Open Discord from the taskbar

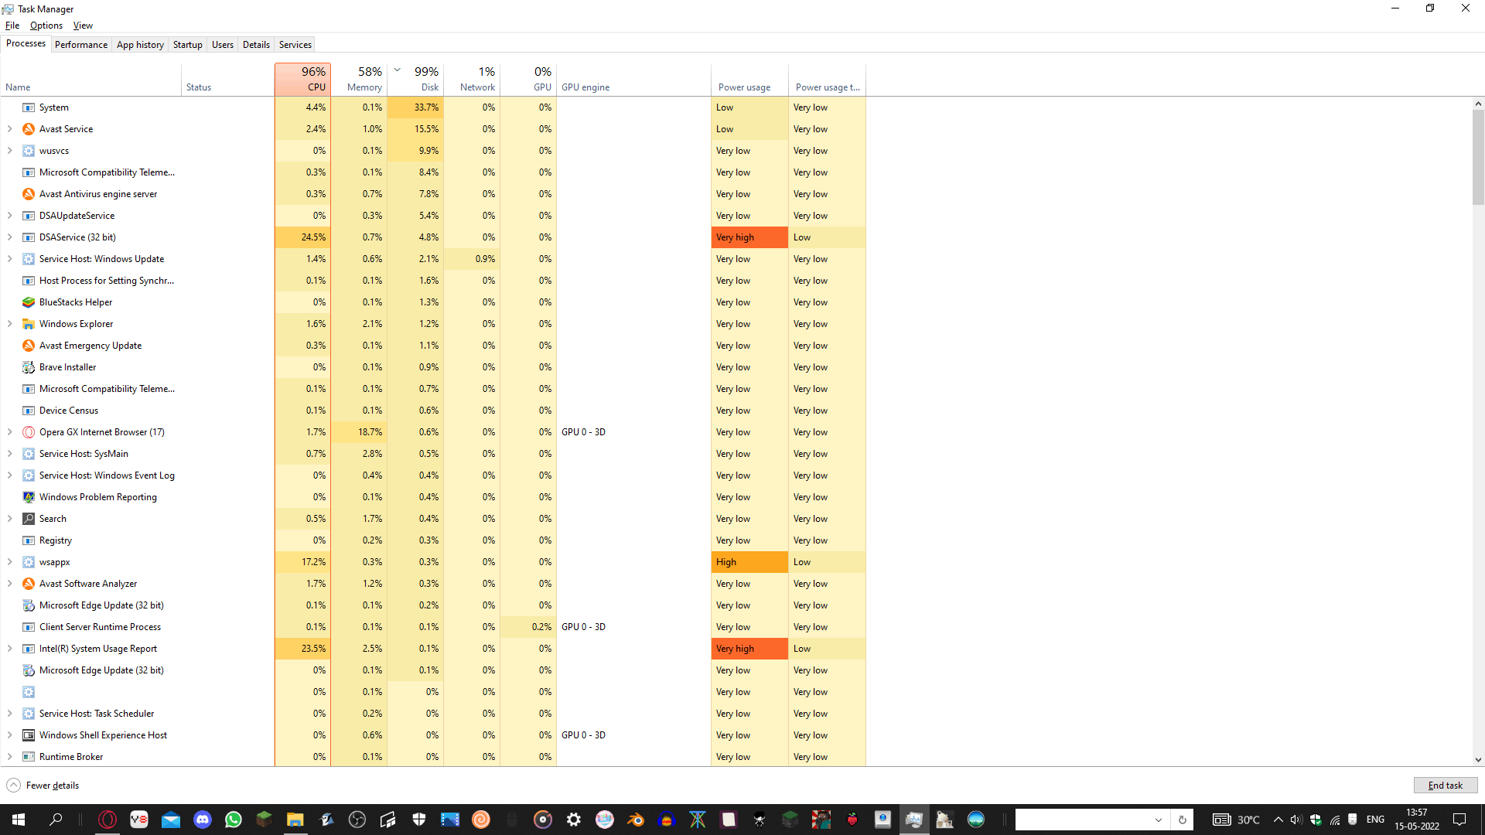(x=203, y=820)
